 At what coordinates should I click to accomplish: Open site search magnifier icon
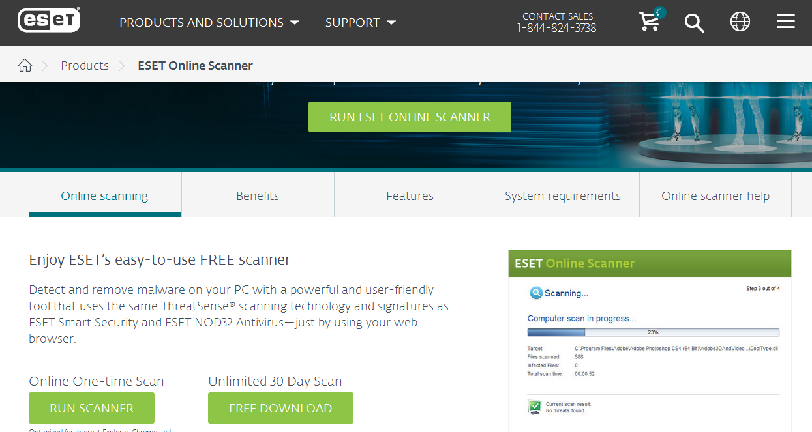point(694,23)
